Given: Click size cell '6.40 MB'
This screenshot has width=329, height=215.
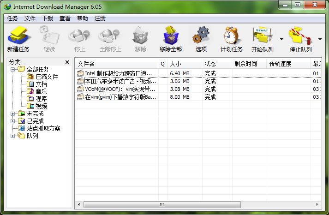Looking at the screenshot, I should point(179,73).
